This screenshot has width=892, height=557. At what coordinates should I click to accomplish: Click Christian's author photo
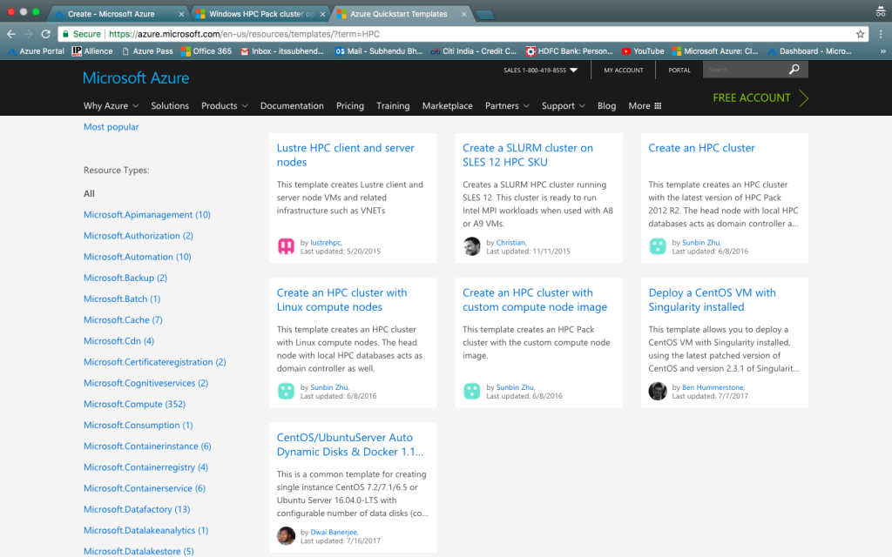pos(471,246)
